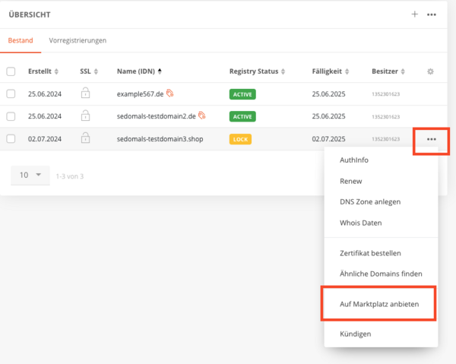Switch to the Bestand tab
The width and height of the screenshot is (456, 364).
point(21,40)
